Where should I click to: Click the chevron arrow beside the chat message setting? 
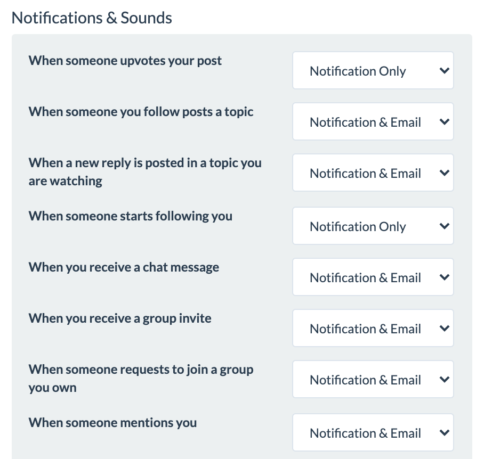(445, 277)
